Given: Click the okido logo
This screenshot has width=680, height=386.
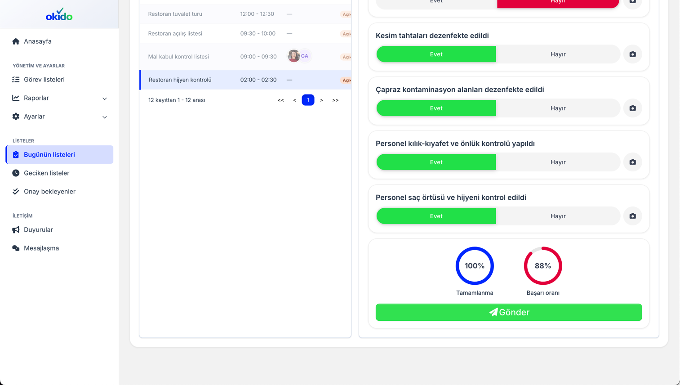Looking at the screenshot, I should point(59,14).
